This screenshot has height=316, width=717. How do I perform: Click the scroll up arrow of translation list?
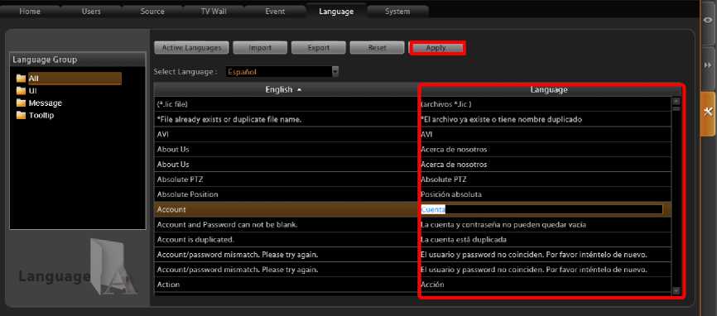(x=676, y=102)
